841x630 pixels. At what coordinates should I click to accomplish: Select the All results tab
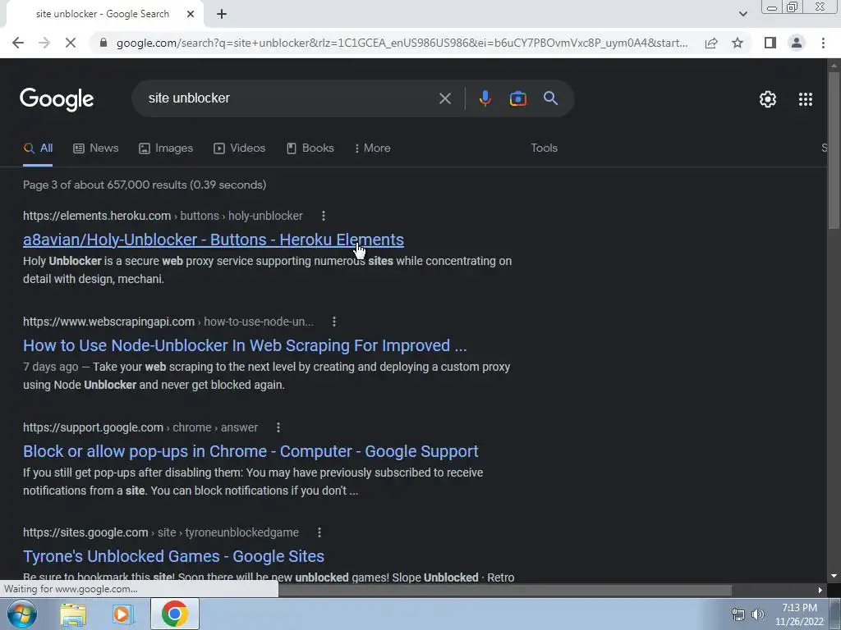click(x=38, y=148)
